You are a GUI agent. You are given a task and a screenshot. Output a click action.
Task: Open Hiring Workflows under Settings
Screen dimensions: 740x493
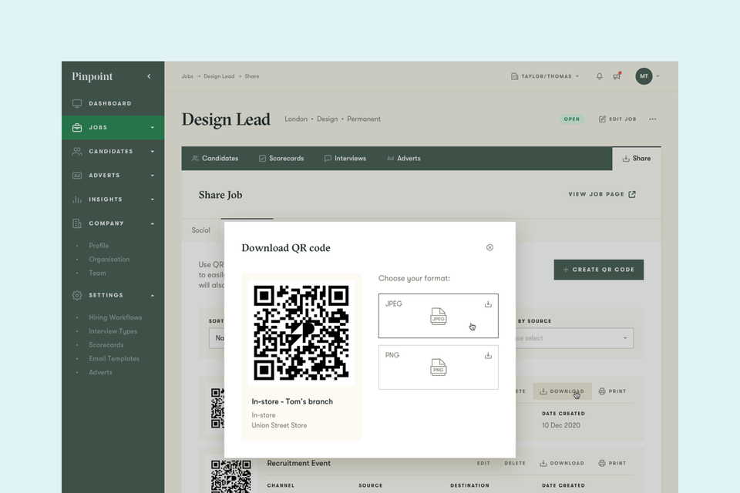[115, 317]
